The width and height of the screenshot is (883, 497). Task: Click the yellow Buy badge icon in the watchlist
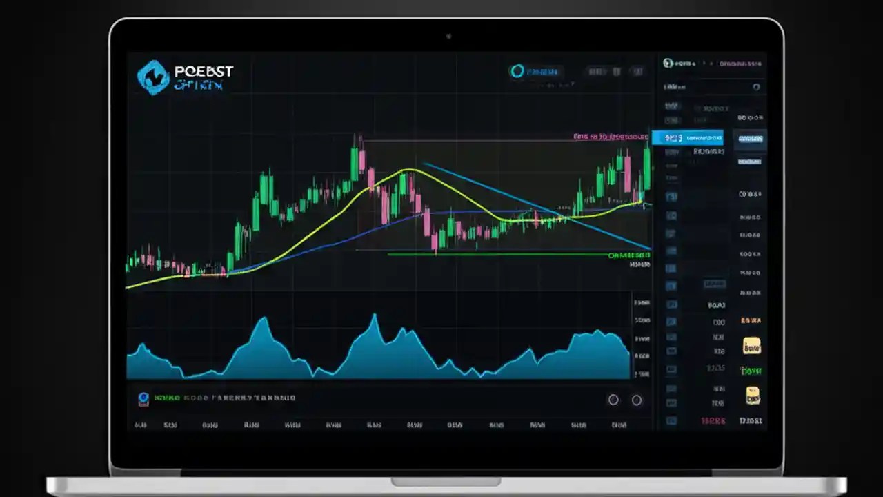pos(752,347)
